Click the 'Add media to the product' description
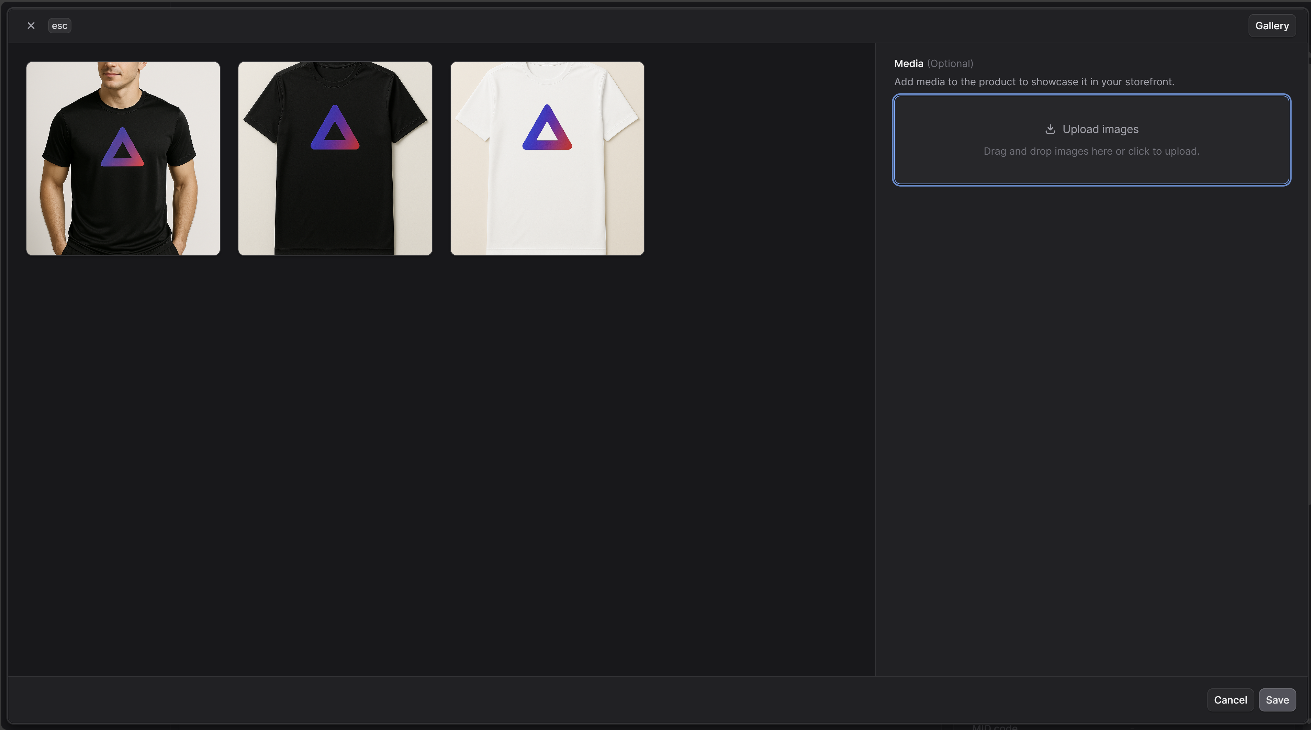Viewport: 1311px width, 730px height. click(1034, 82)
